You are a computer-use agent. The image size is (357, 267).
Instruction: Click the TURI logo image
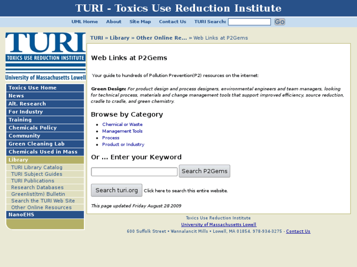coord(46,56)
